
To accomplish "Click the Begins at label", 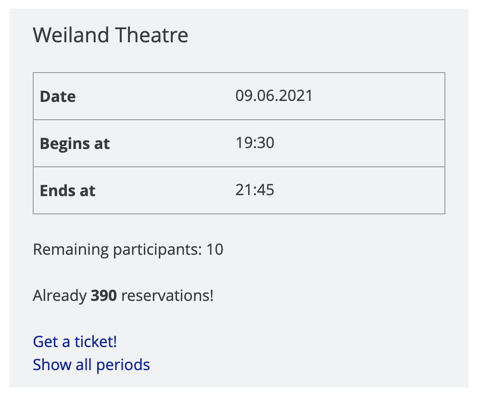I will [x=75, y=144].
